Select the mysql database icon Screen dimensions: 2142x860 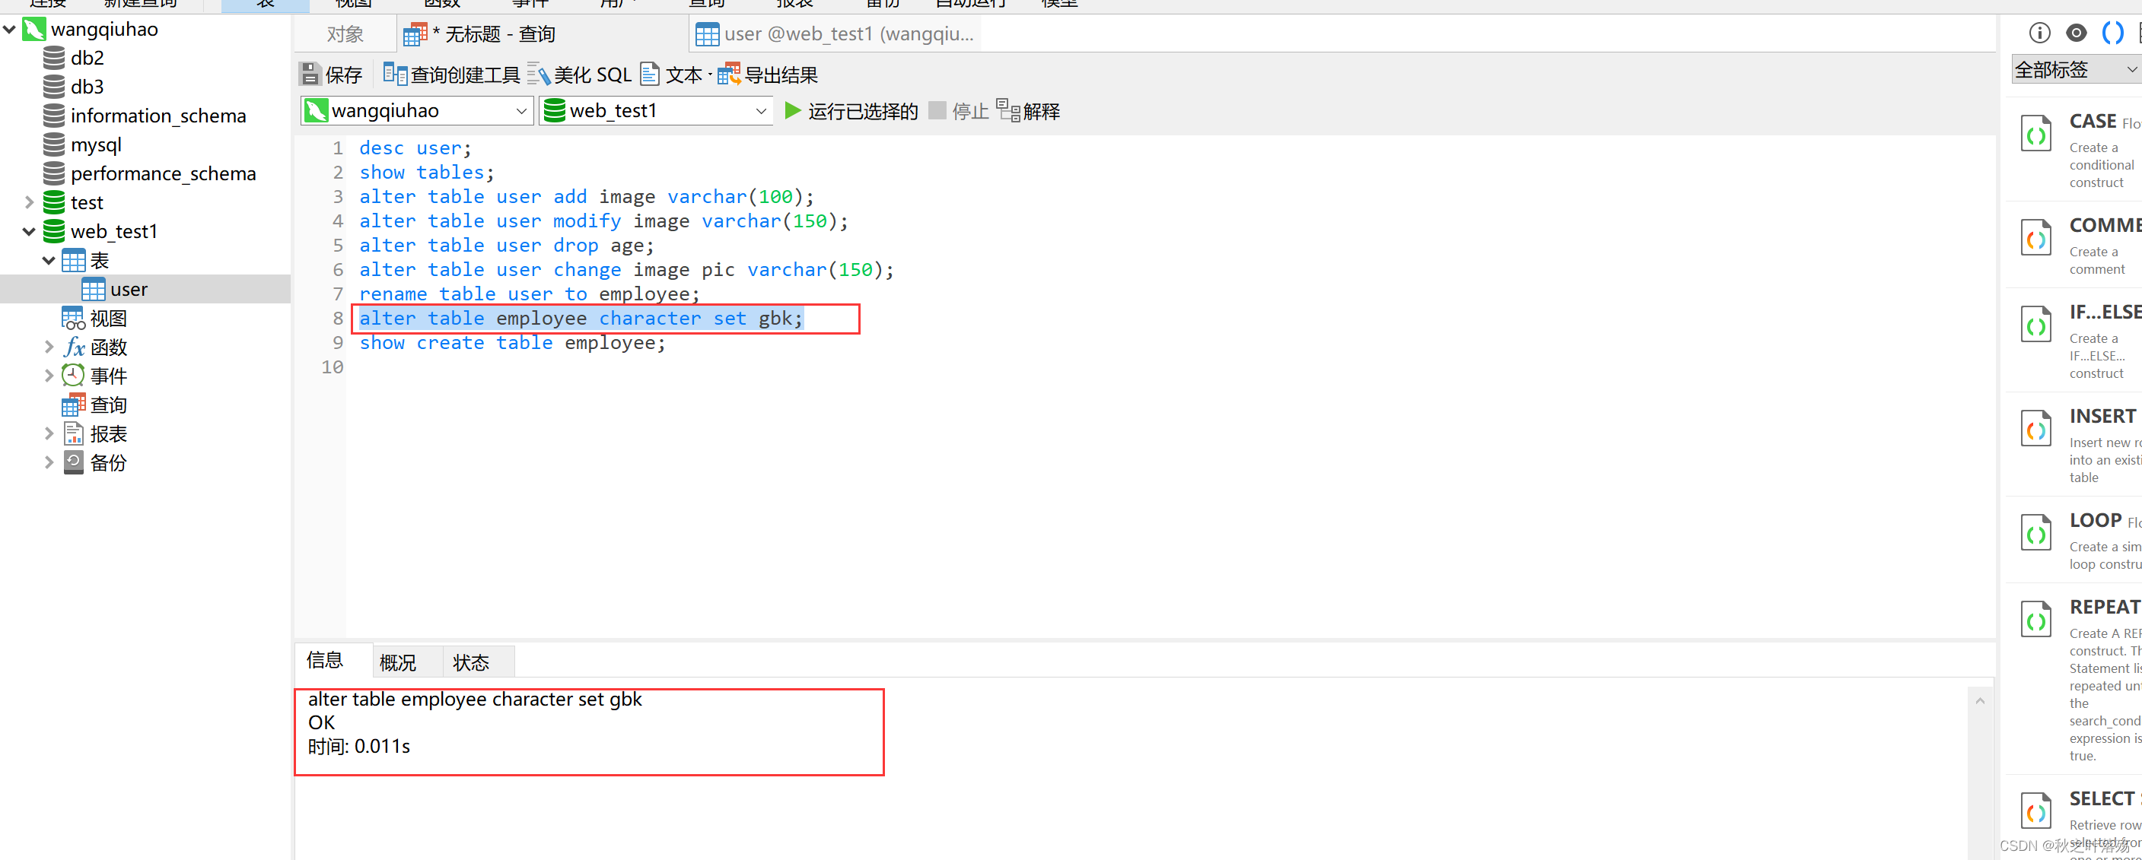click(x=54, y=144)
